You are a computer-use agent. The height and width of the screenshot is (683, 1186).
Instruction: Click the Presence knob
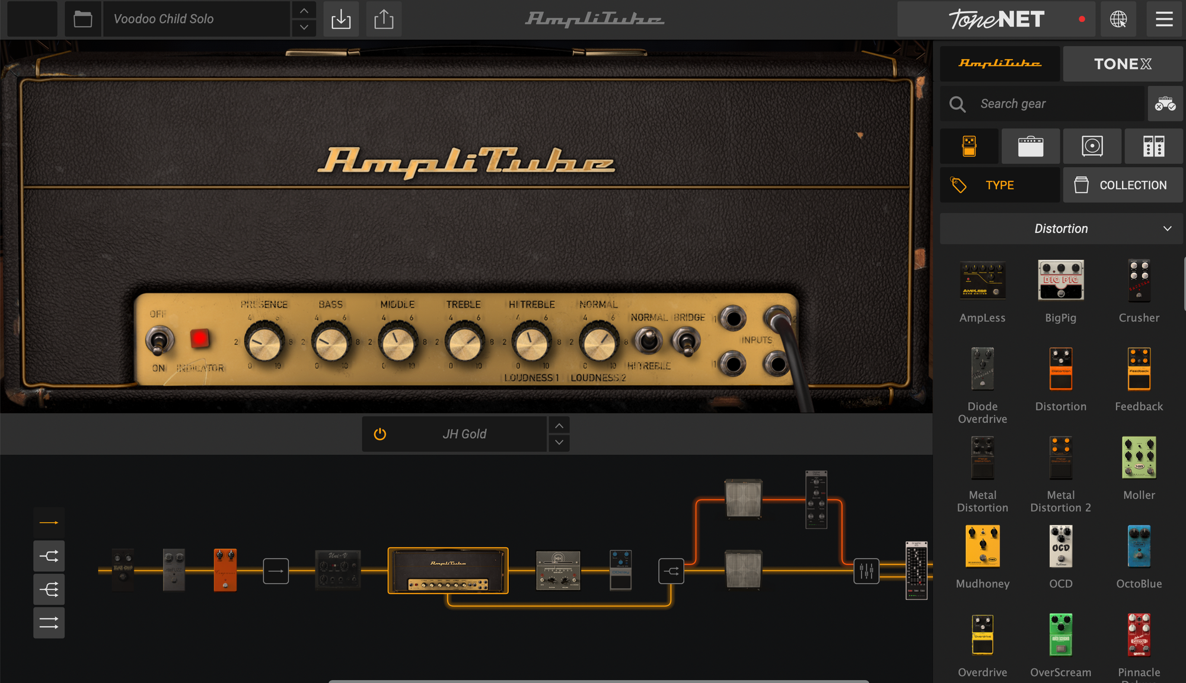(264, 342)
